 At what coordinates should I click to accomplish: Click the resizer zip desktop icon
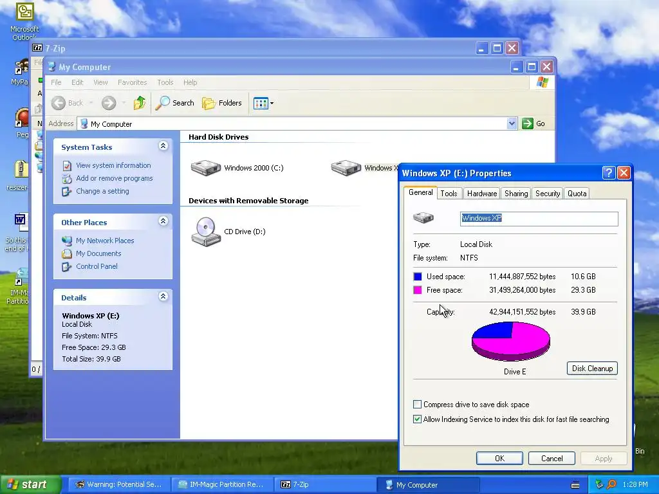21,169
